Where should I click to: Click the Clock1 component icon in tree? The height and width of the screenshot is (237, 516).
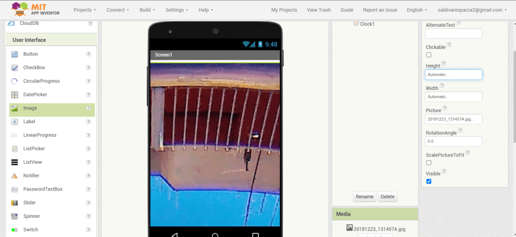pyautogui.click(x=356, y=23)
